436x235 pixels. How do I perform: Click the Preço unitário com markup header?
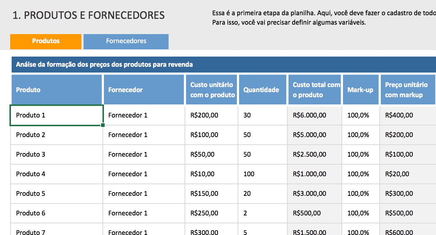pos(407,90)
